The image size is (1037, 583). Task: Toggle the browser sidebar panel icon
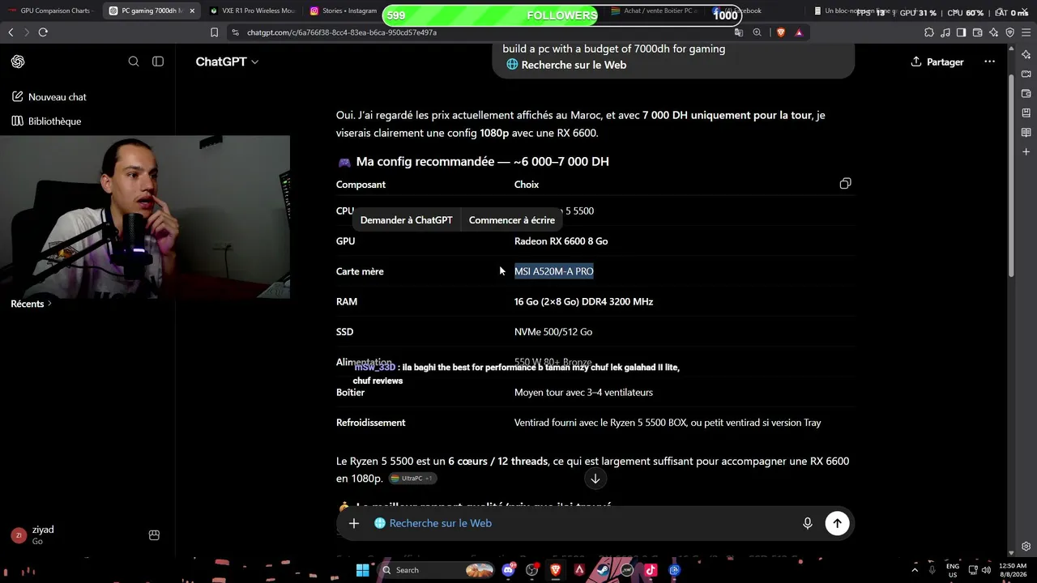tap(961, 32)
